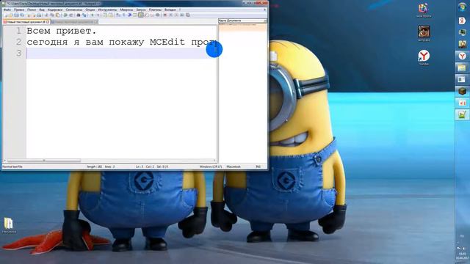This screenshot has width=470, height=264.
Task: Open the Опции menu
Action: pyautogui.click(x=90, y=10)
